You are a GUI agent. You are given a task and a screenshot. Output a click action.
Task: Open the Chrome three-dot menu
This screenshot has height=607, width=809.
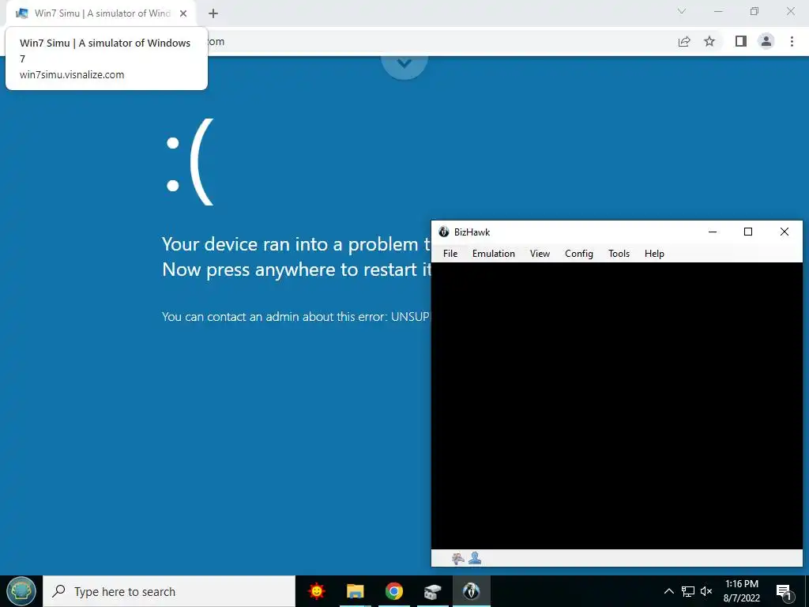tap(792, 41)
